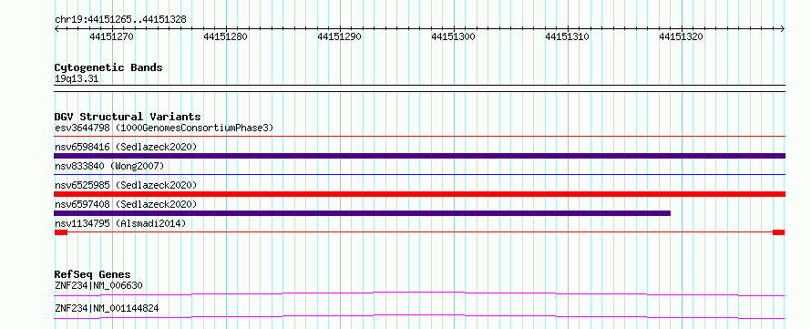Select the thin red esv3644798 feature line

pos(419,137)
